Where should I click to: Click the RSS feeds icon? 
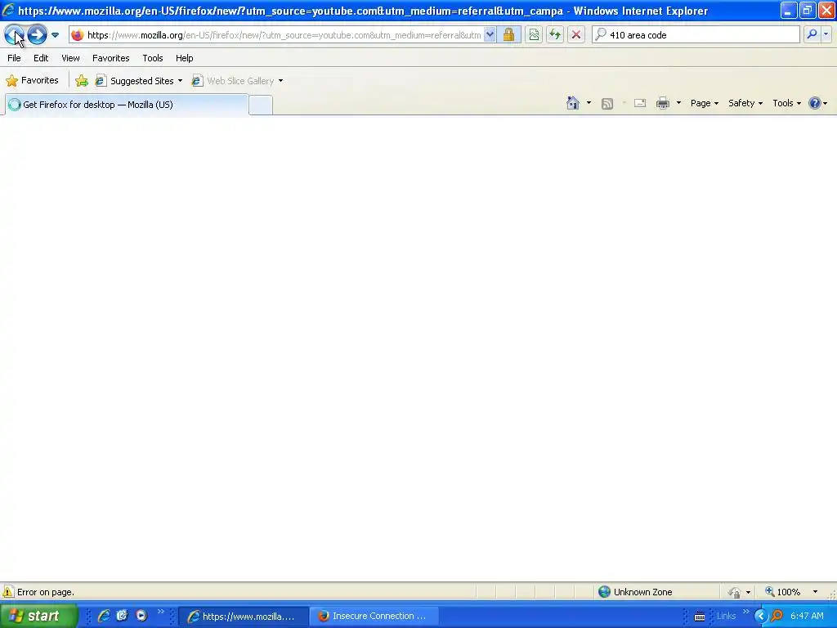(607, 104)
